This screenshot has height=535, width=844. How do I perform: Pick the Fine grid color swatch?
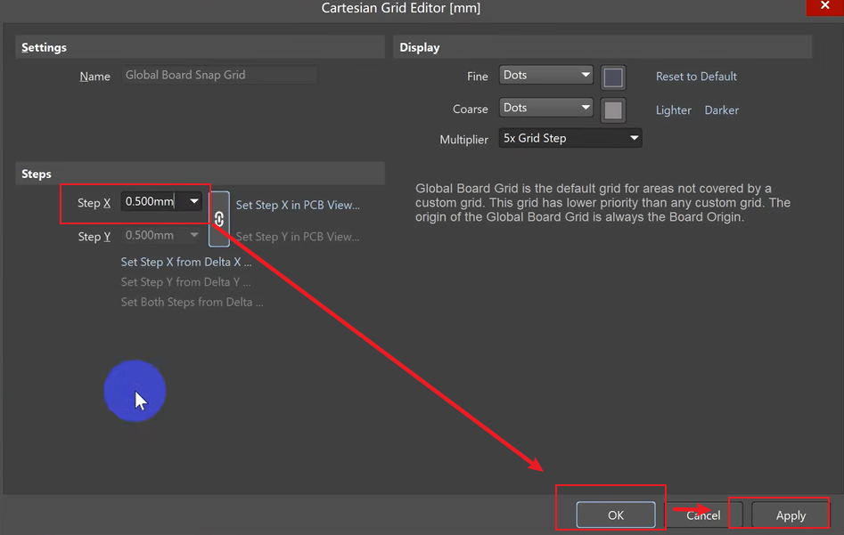click(x=612, y=77)
